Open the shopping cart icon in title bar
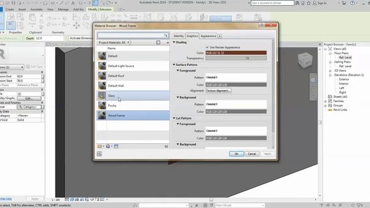Image resolution: width=370 pixels, height=208 pixels. coord(344,3)
